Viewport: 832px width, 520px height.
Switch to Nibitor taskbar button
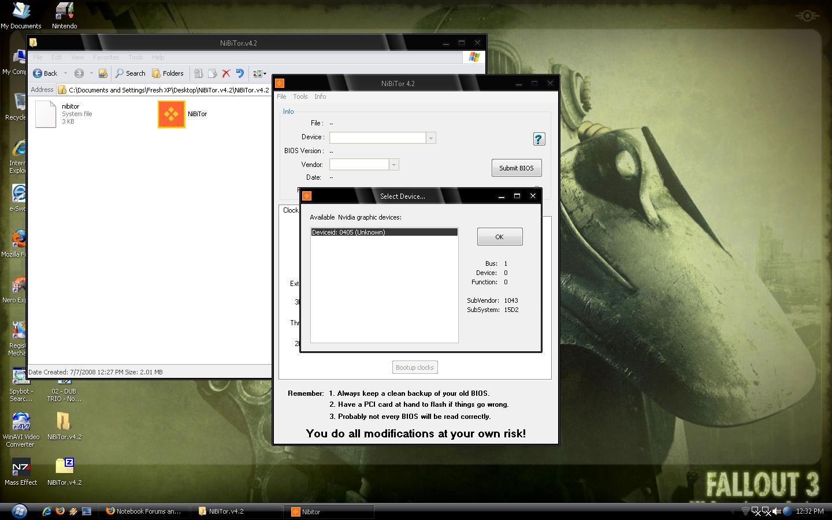pyautogui.click(x=329, y=511)
